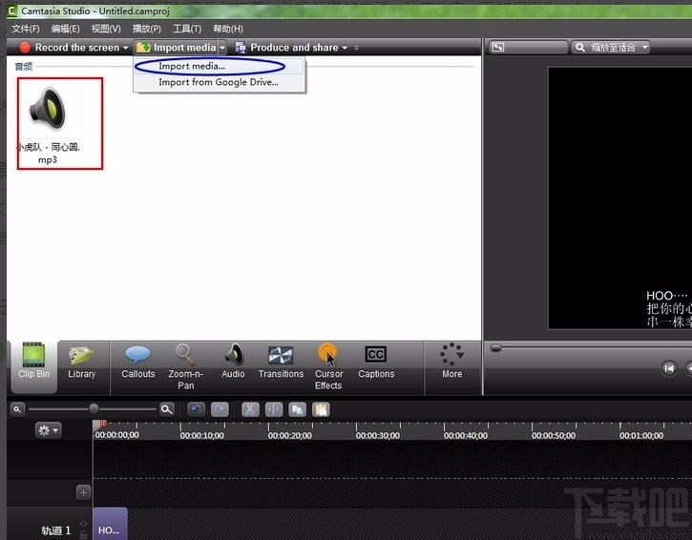Expand Produce and share dropdown arrow
The width and height of the screenshot is (692, 540).
pyautogui.click(x=345, y=48)
